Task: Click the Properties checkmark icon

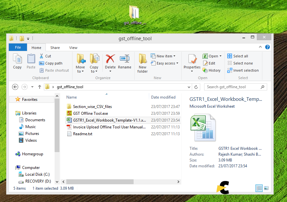Action: pos(192,59)
